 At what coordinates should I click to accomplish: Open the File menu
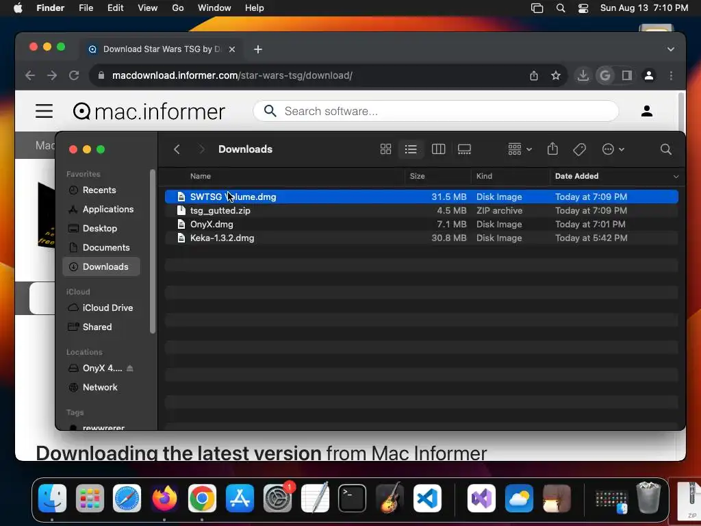pyautogui.click(x=86, y=8)
